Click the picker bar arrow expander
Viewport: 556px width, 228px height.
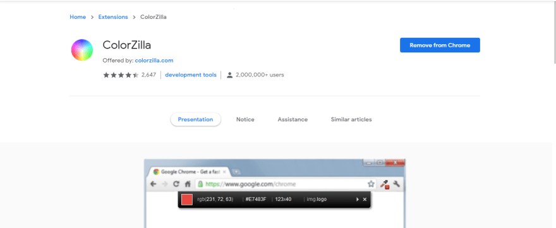pos(358,200)
